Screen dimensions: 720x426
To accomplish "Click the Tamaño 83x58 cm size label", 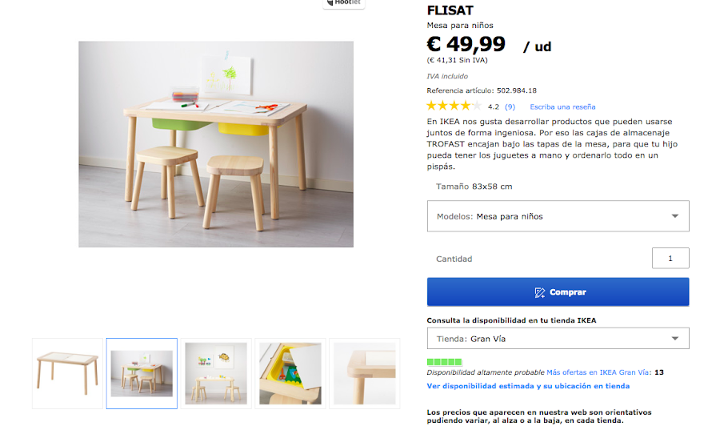I will click(474, 187).
